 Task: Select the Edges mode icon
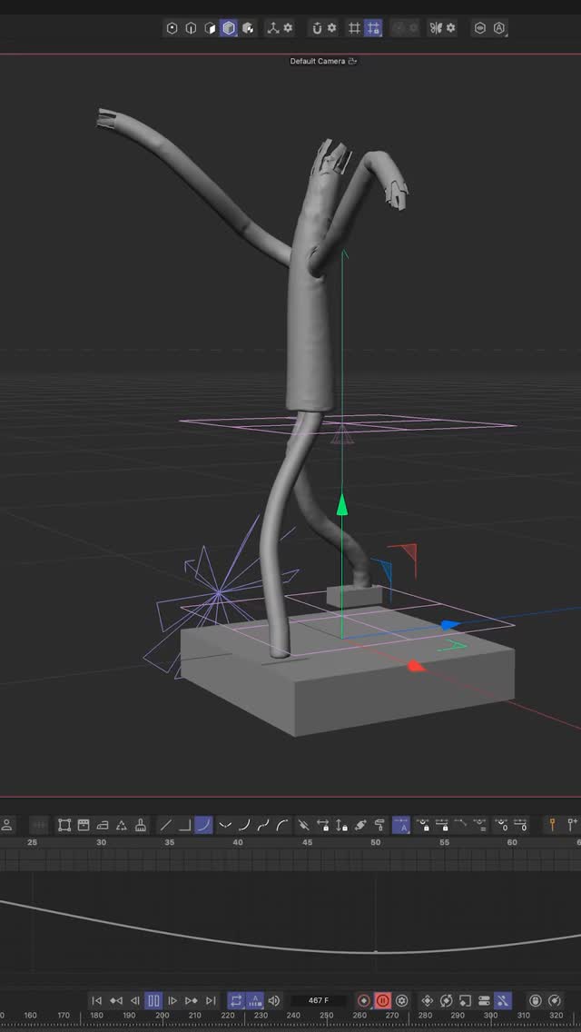[x=191, y=28]
